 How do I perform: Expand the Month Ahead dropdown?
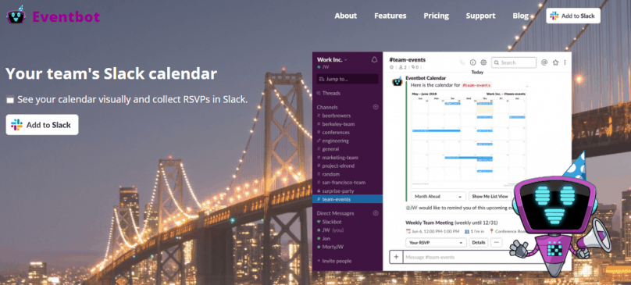[x=438, y=197]
